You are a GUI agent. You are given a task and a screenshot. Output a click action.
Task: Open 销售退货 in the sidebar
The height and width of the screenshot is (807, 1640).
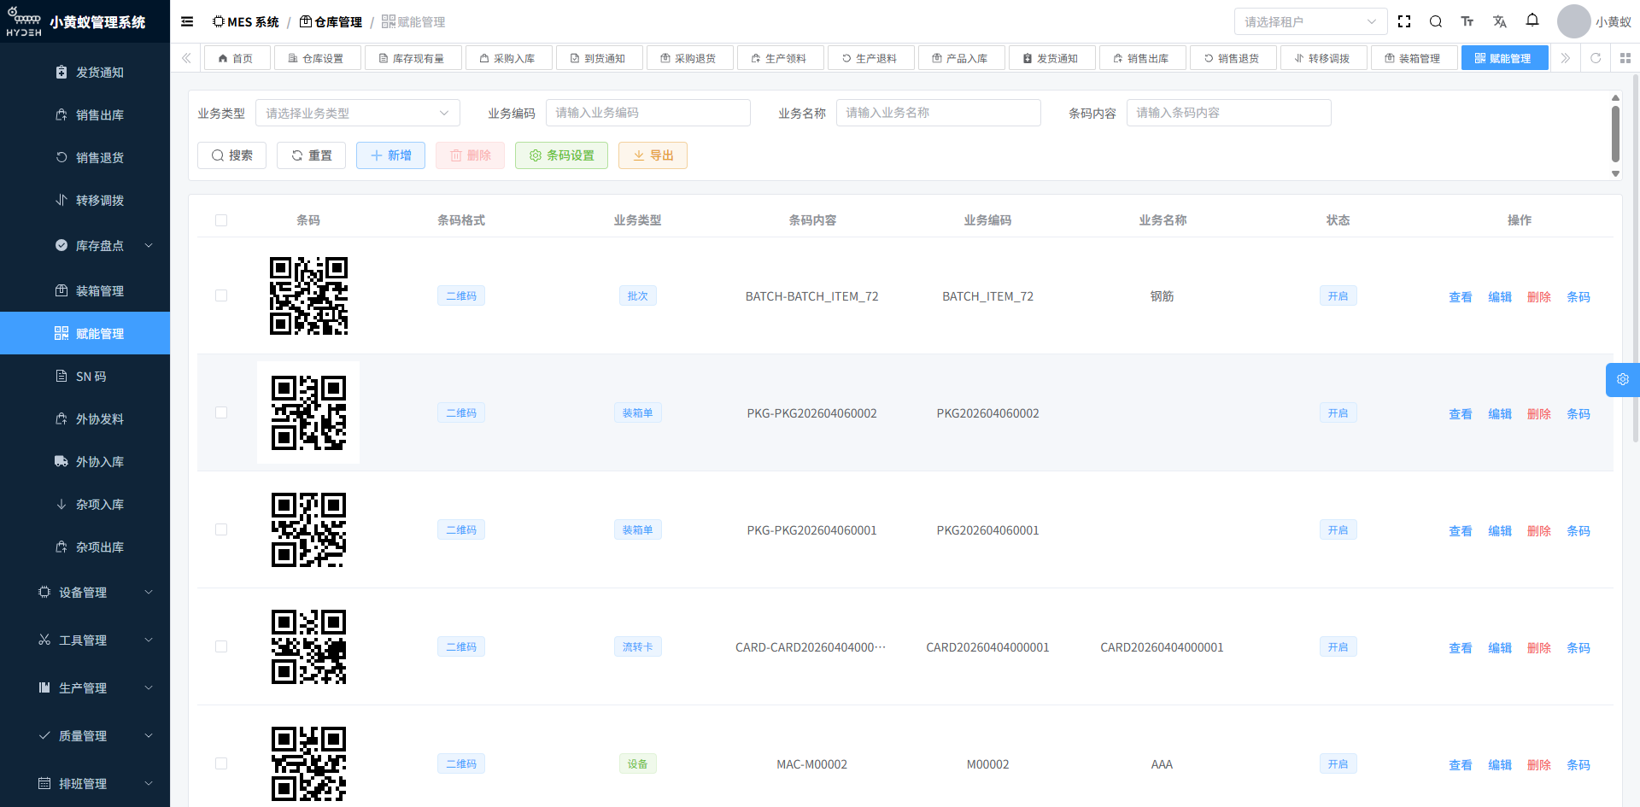85,158
